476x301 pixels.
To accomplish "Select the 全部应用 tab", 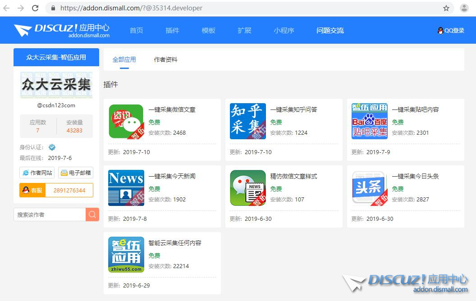I will (124, 59).
